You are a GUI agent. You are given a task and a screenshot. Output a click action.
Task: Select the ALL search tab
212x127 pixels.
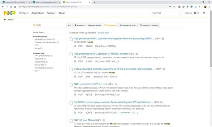(70, 25)
